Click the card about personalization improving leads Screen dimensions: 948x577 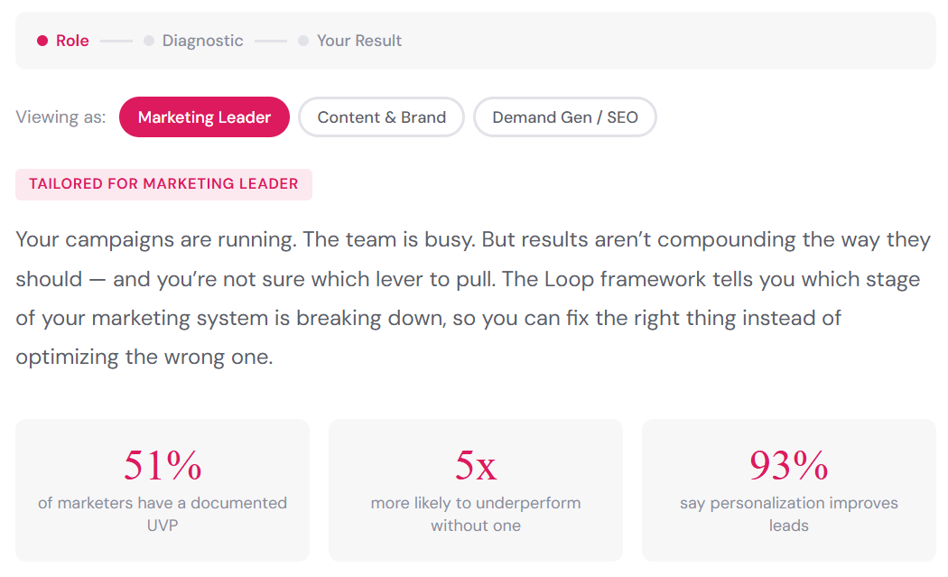click(x=788, y=490)
